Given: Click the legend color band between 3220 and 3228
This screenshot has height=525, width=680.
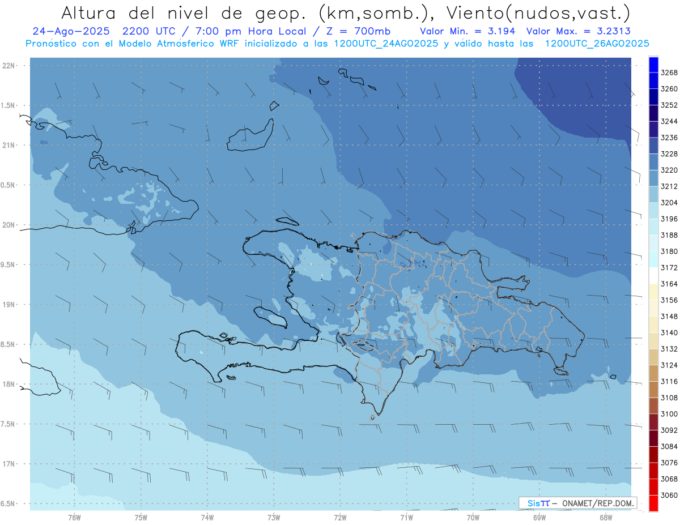Looking at the screenshot, I should (653, 162).
